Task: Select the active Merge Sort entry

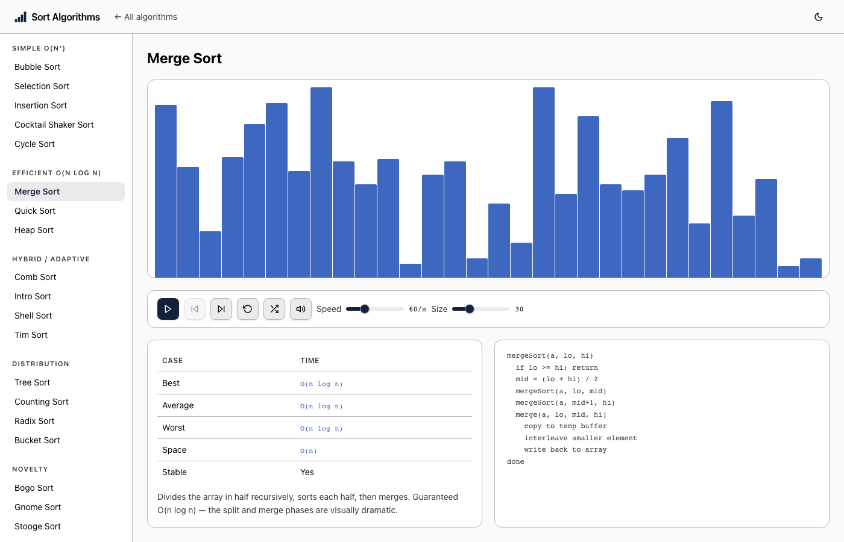Action: pyautogui.click(x=66, y=192)
